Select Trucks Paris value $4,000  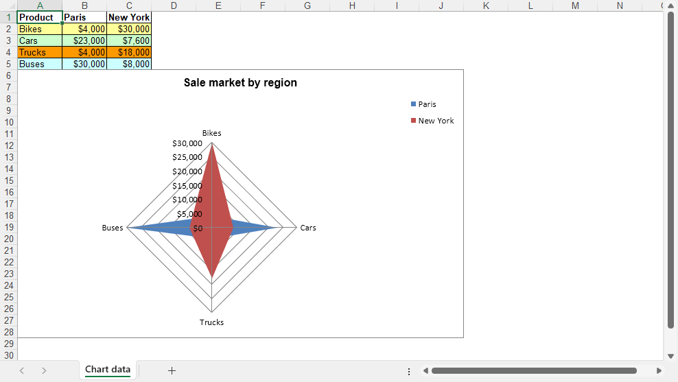[84, 52]
